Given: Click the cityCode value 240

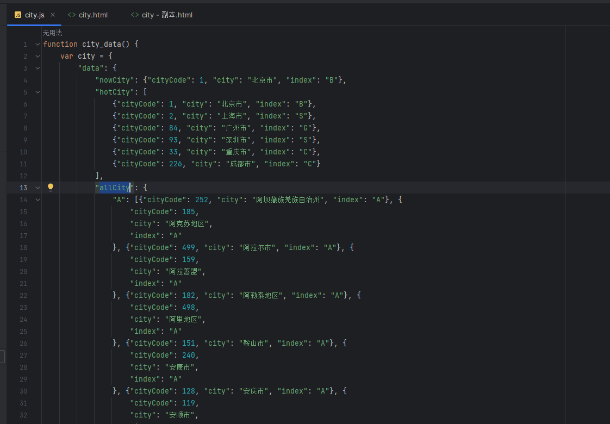Looking at the screenshot, I should coord(188,356).
